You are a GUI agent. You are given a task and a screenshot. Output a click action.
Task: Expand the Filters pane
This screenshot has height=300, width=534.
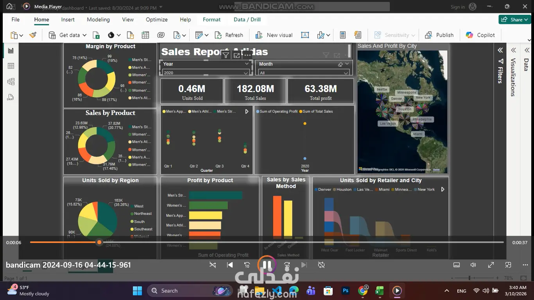(500, 50)
